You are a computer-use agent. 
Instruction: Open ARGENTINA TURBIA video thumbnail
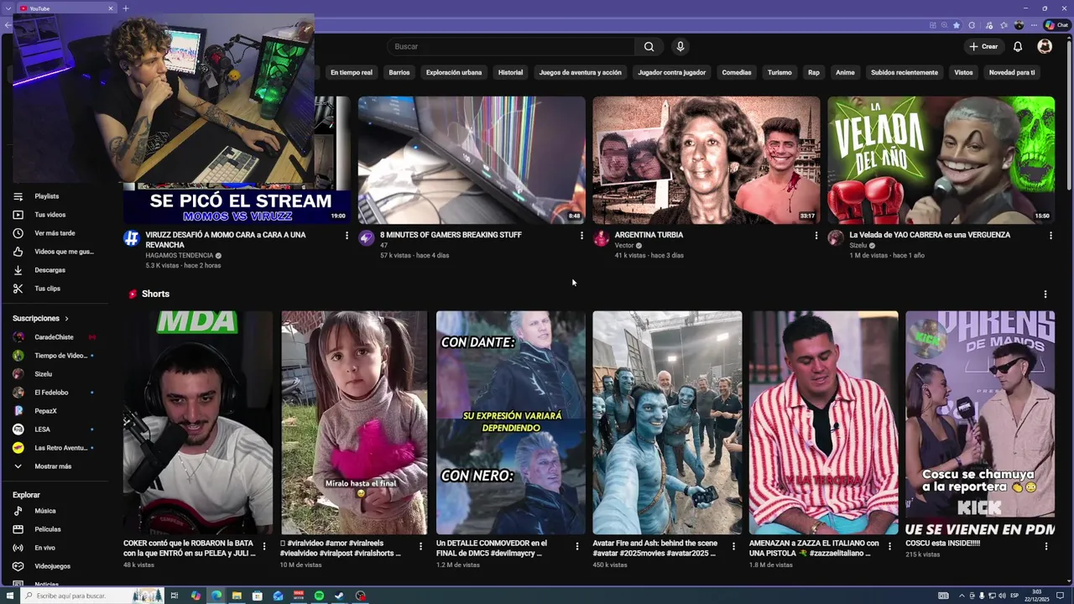point(706,159)
